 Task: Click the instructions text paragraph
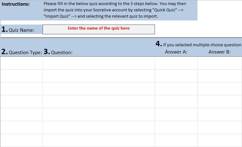pyautogui.click(x=115, y=10)
